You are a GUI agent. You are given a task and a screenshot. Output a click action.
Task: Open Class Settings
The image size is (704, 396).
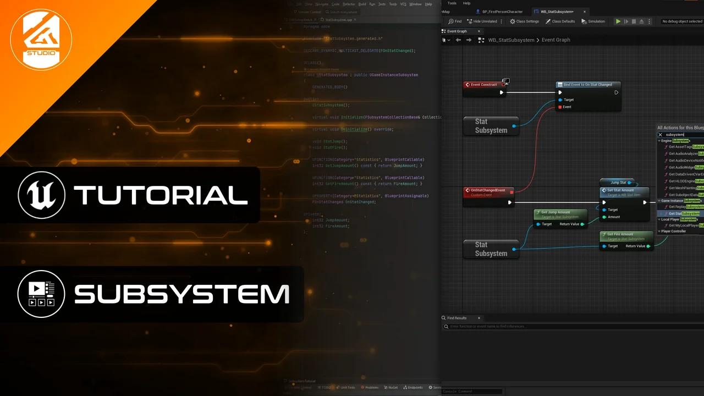point(524,21)
